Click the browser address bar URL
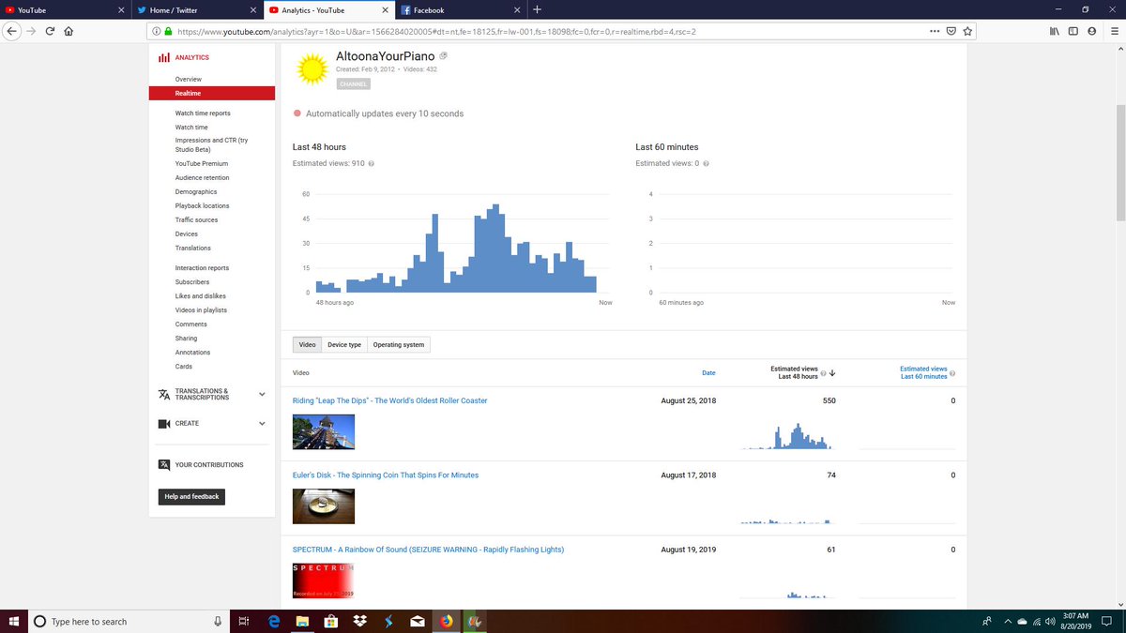The width and height of the screenshot is (1126, 633). [x=436, y=31]
